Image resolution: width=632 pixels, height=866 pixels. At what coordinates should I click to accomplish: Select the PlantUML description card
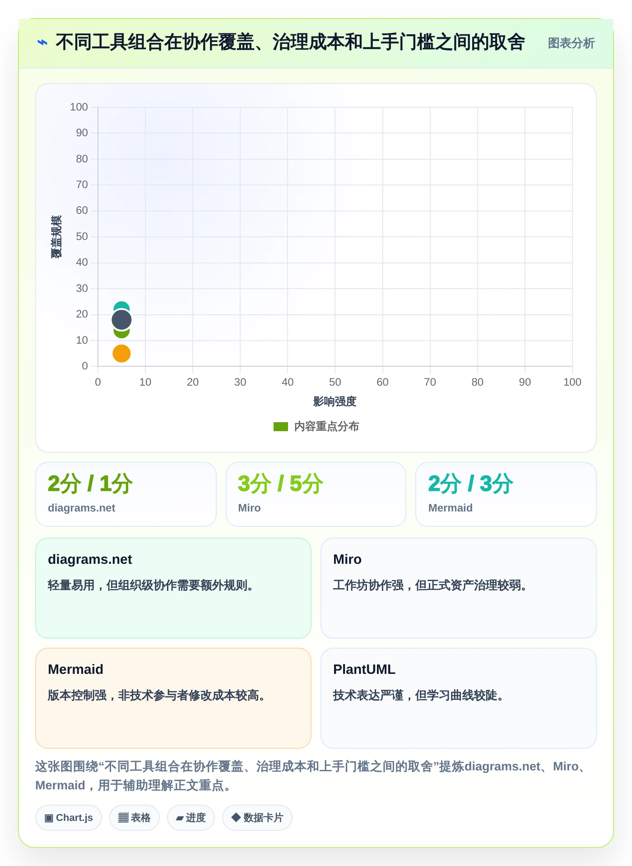459,698
